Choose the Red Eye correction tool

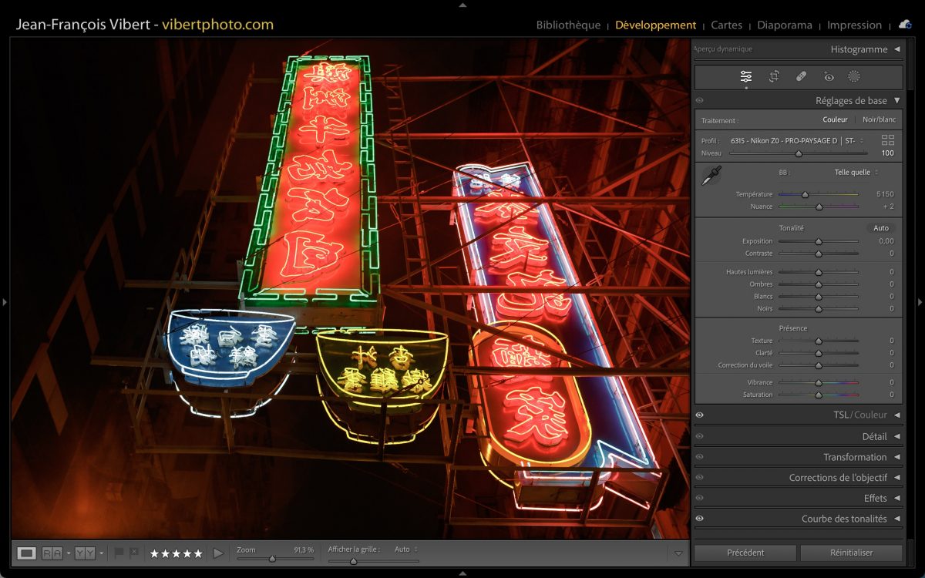point(829,76)
